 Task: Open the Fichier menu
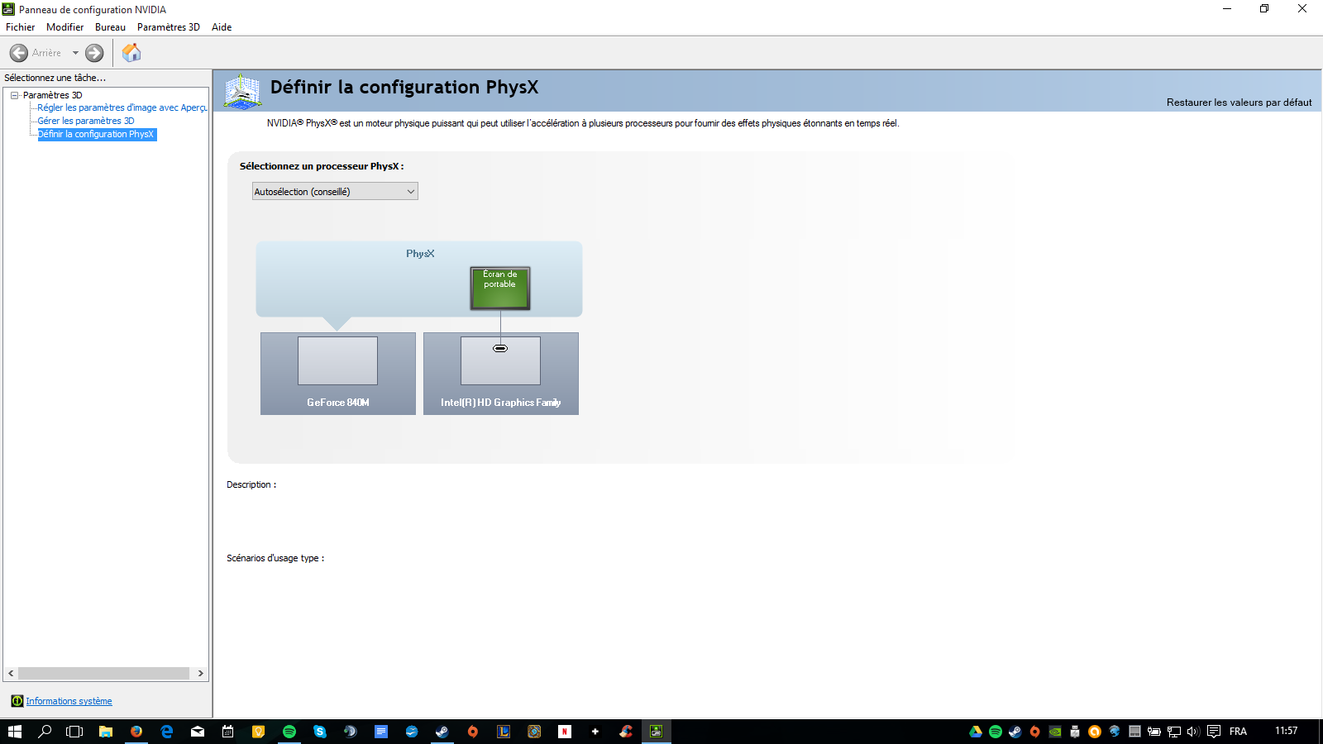[20, 27]
